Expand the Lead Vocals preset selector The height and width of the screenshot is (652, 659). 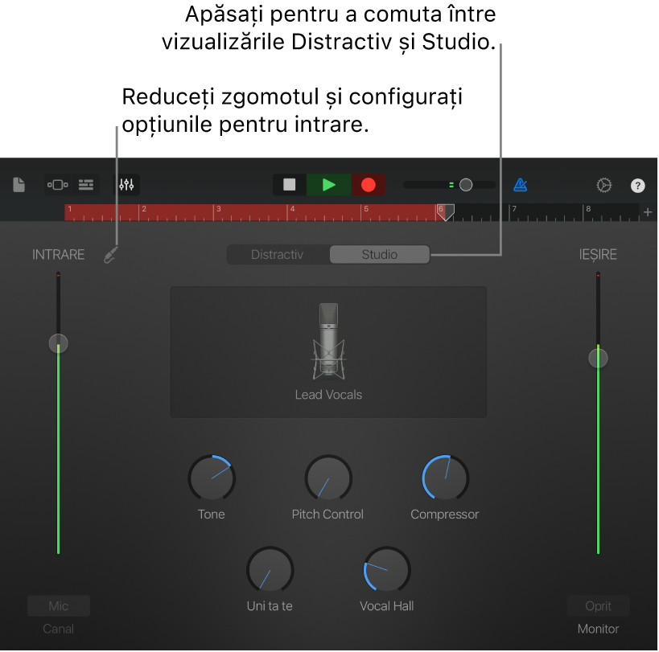pyautogui.click(x=328, y=395)
